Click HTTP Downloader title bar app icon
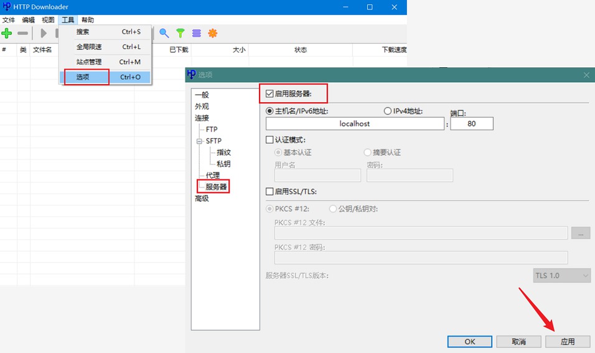This screenshot has height=353, width=595. (7, 6)
